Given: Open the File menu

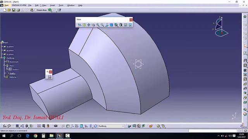Looking at the screenshot, I should click(30, 5).
